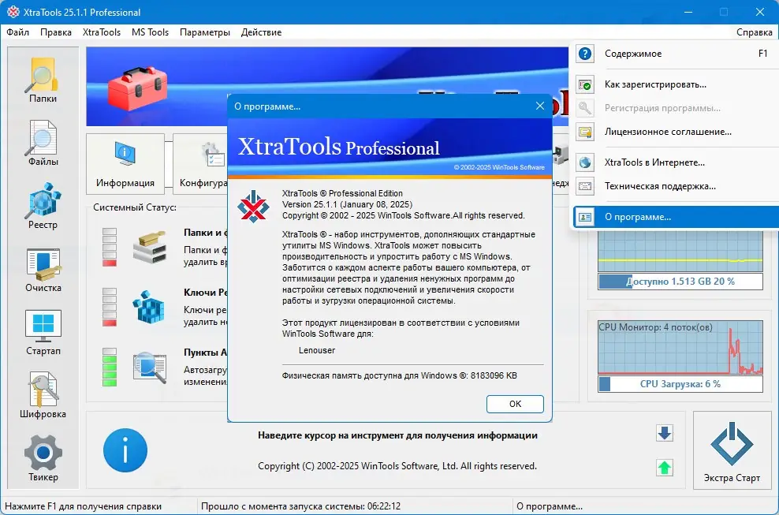Click the red toolbox banner icon

(x=138, y=88)
